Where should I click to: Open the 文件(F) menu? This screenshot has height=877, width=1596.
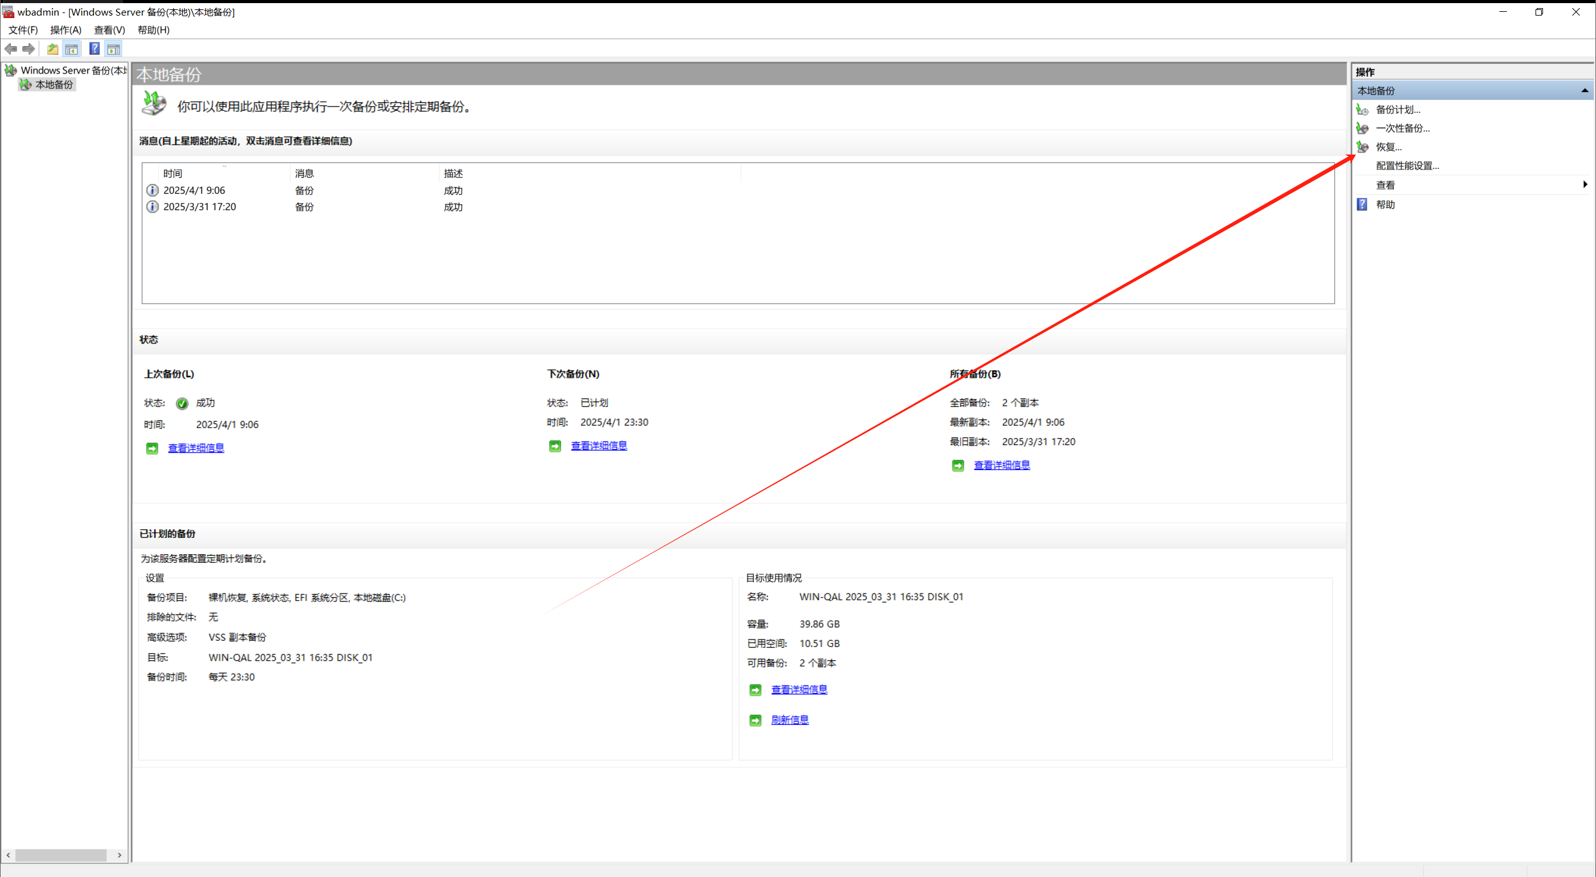(x=23, y=30)
